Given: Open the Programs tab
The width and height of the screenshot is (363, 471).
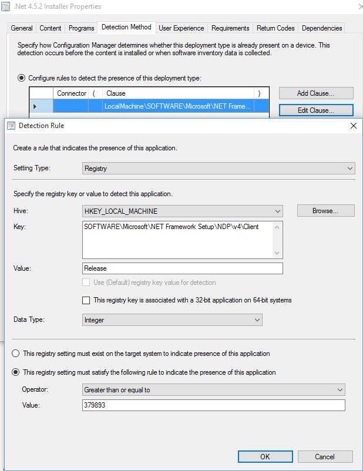Looking at the screenshot, I should [81, 28].
